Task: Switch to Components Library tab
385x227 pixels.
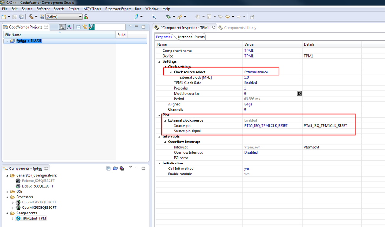Action: 237,27
